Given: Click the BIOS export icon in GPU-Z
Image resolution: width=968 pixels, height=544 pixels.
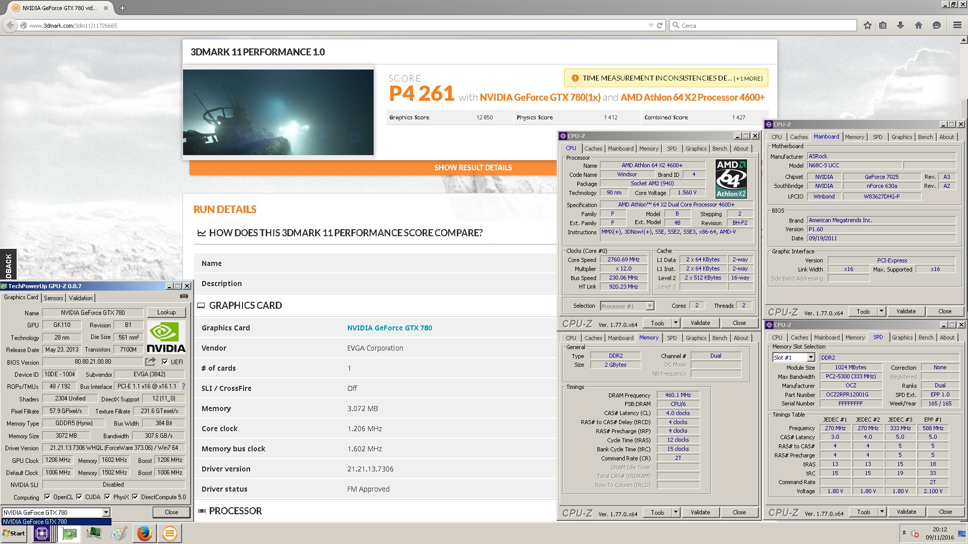Looking at the screenshot, I should coord(150,362).
